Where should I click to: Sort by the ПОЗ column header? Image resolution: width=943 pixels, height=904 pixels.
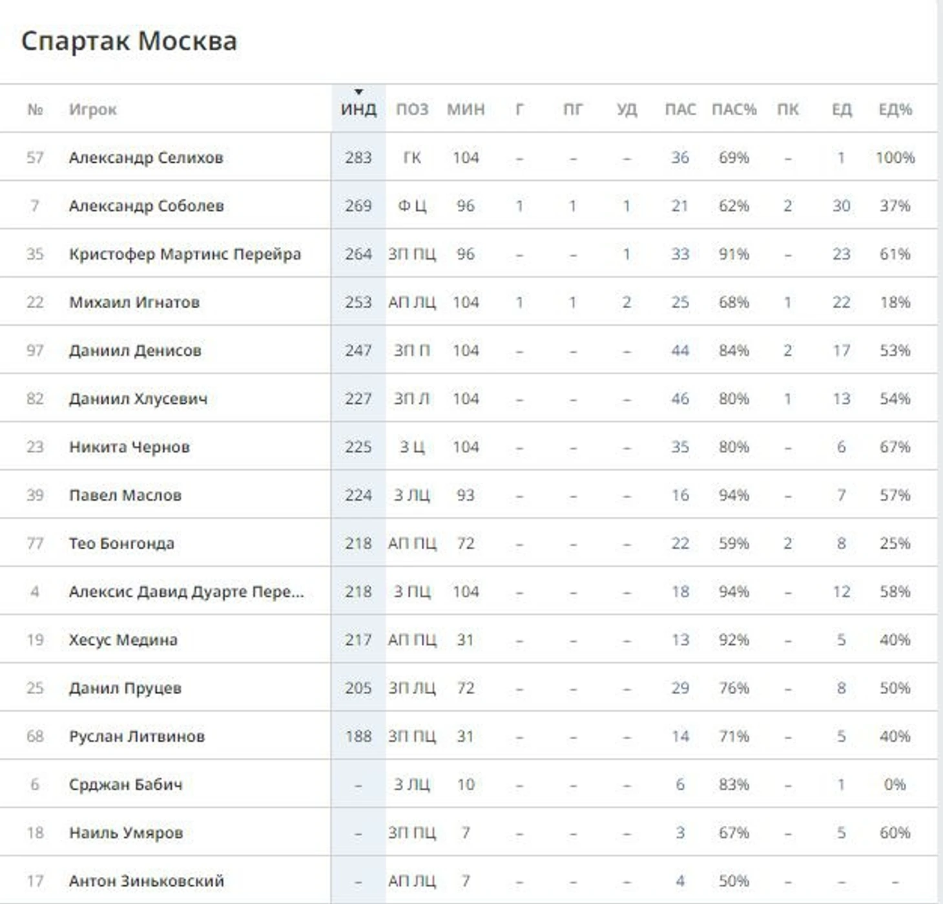[x=412, y=109]
